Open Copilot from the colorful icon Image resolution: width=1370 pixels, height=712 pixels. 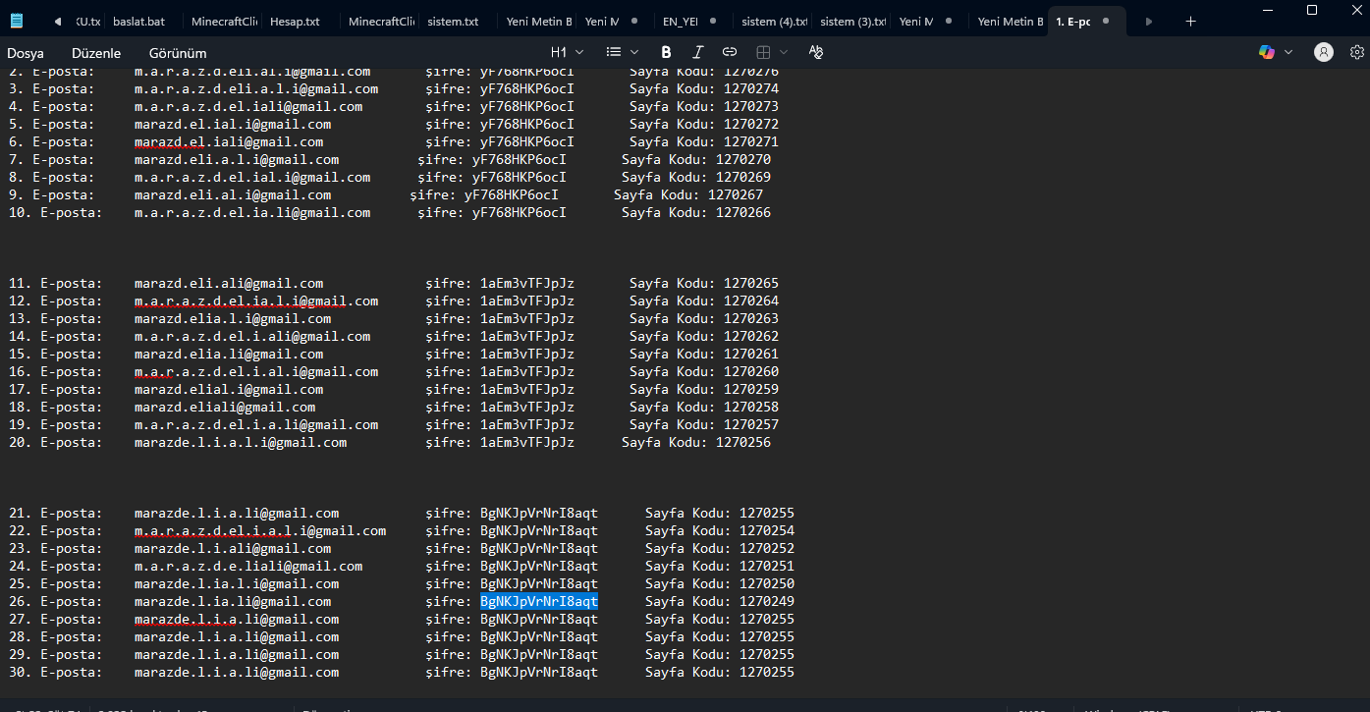1267,52
